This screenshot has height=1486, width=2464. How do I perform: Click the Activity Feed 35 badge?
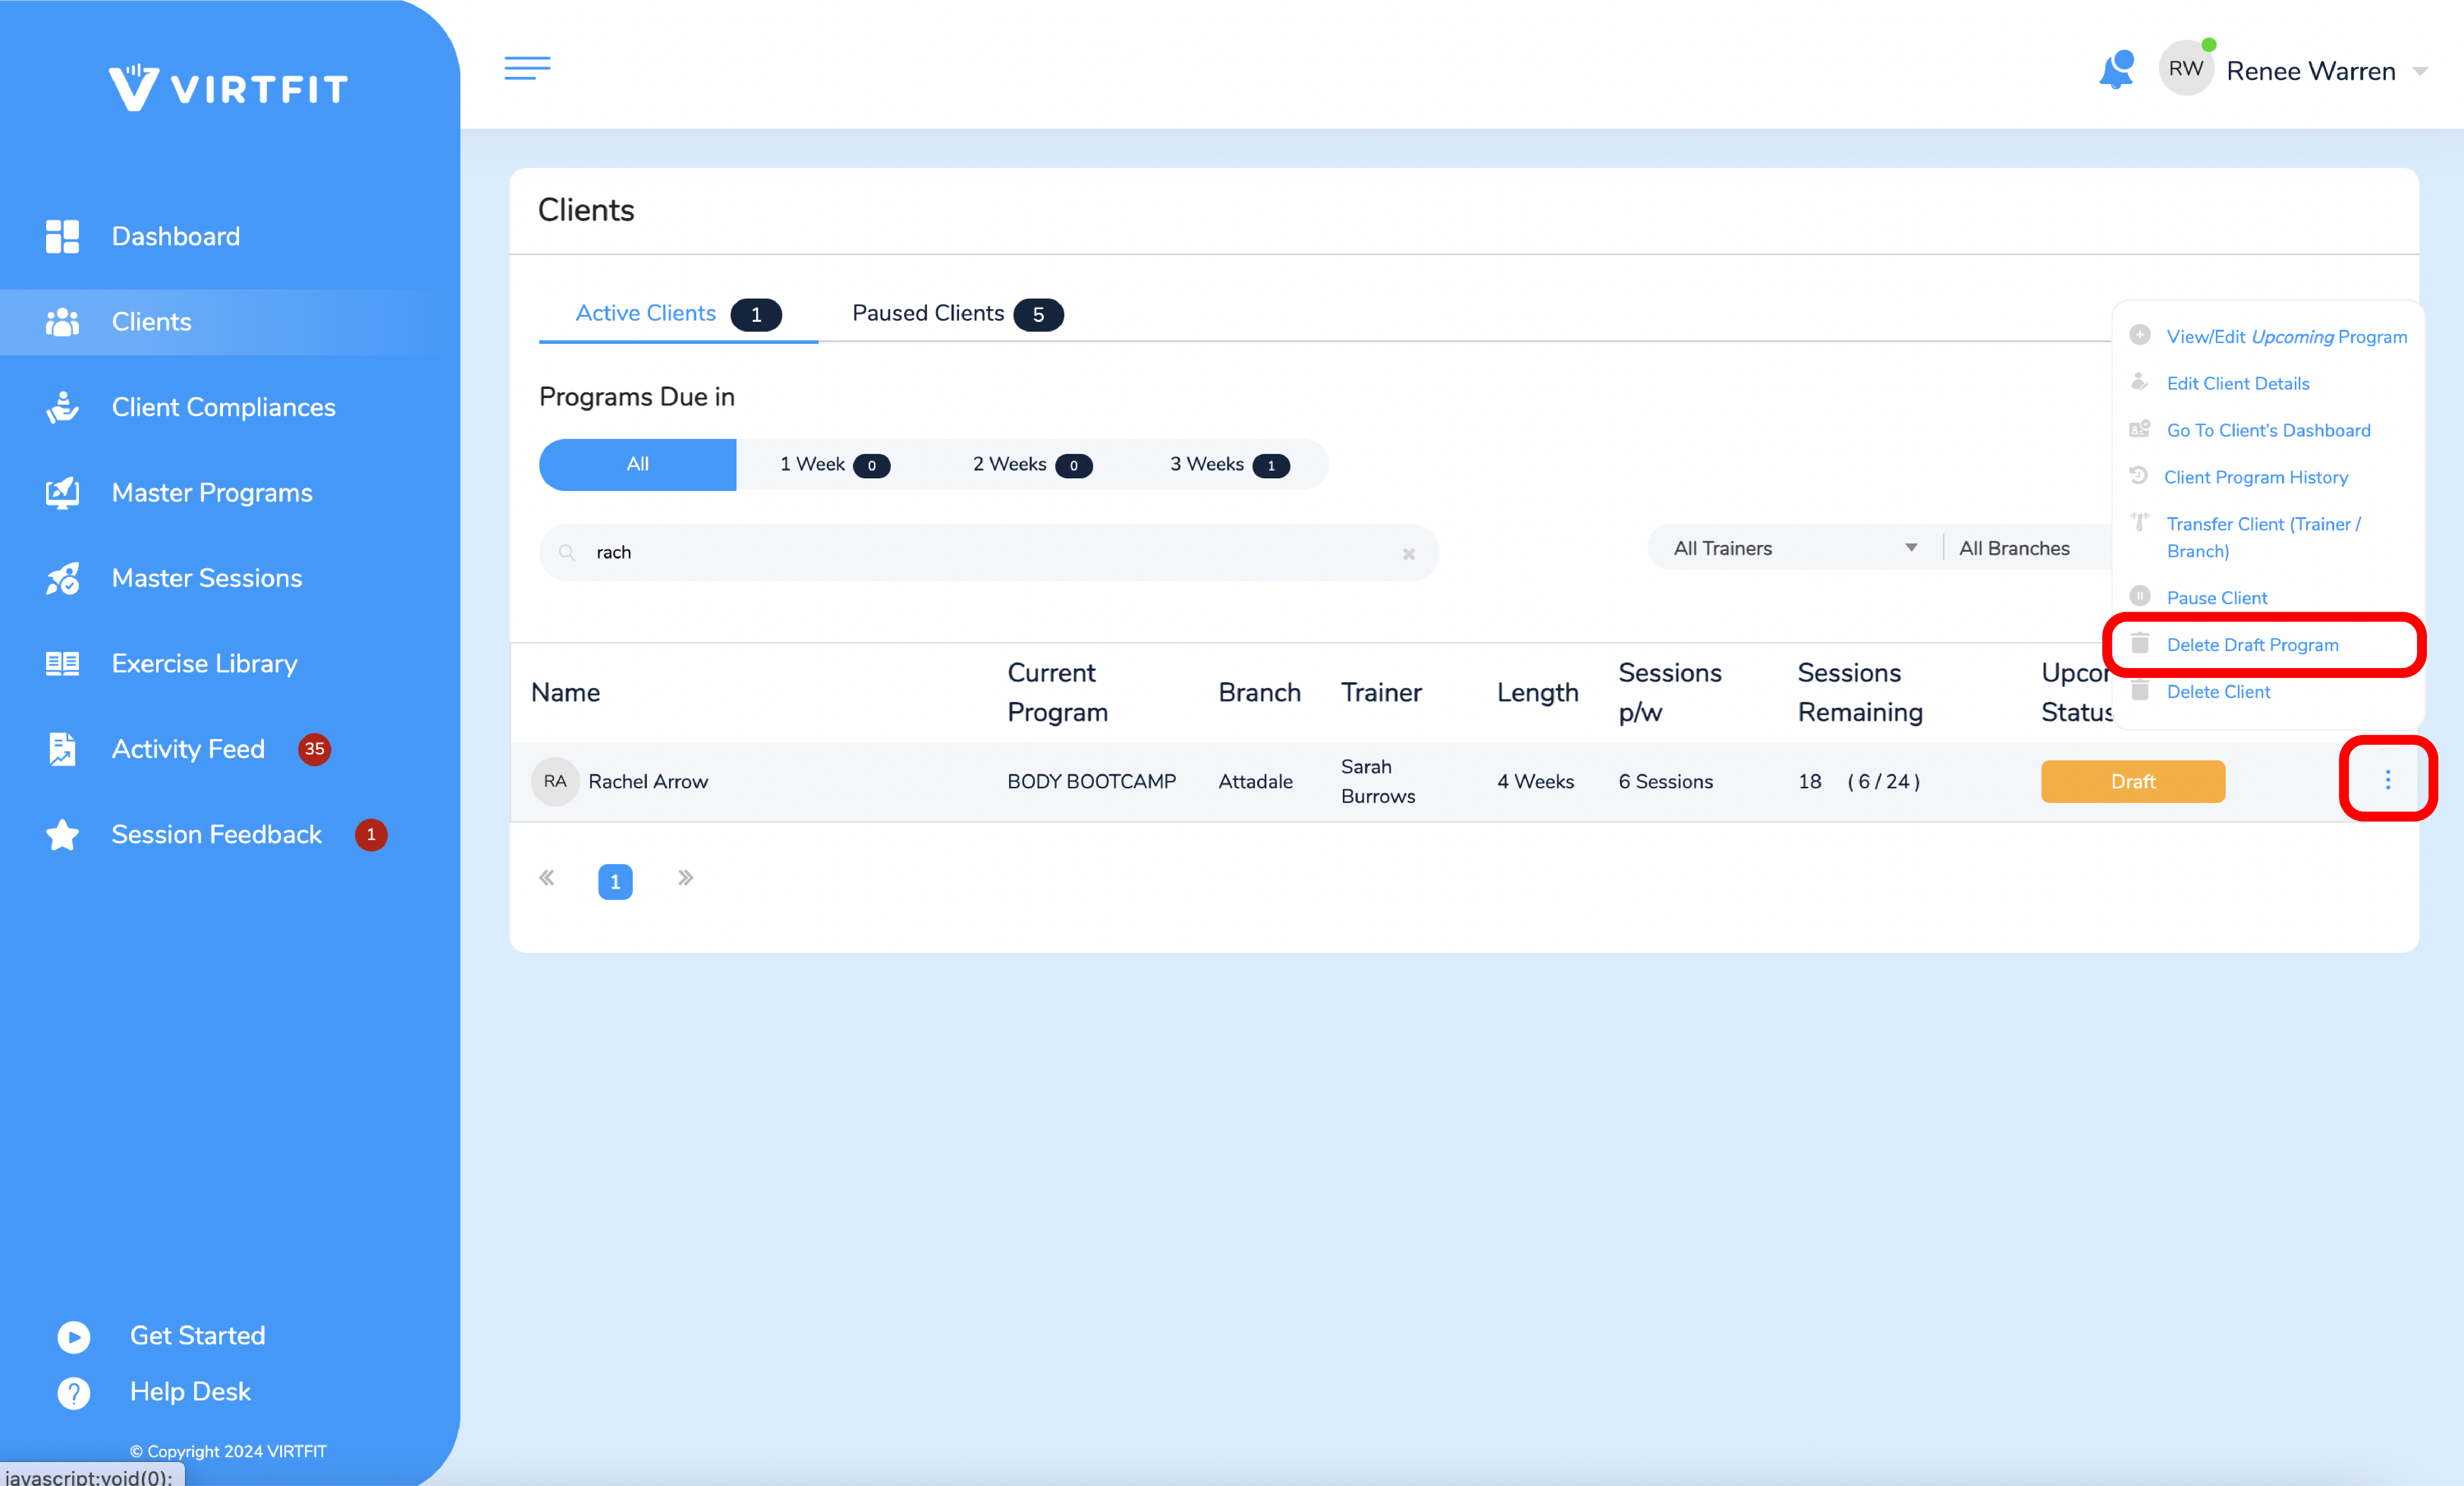coord(314,749)
